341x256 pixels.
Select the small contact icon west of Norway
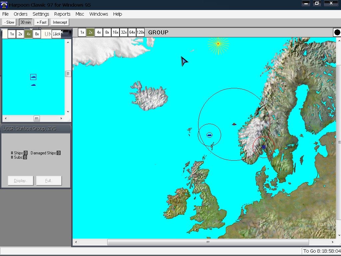tap(234, 124)
